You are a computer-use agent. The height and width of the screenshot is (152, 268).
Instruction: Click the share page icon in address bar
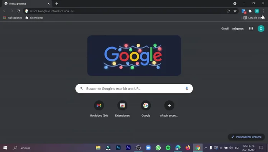pos(228,11)
